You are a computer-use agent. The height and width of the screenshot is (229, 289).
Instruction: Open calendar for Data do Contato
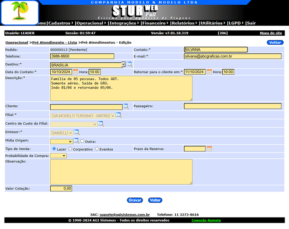(76, 72)
